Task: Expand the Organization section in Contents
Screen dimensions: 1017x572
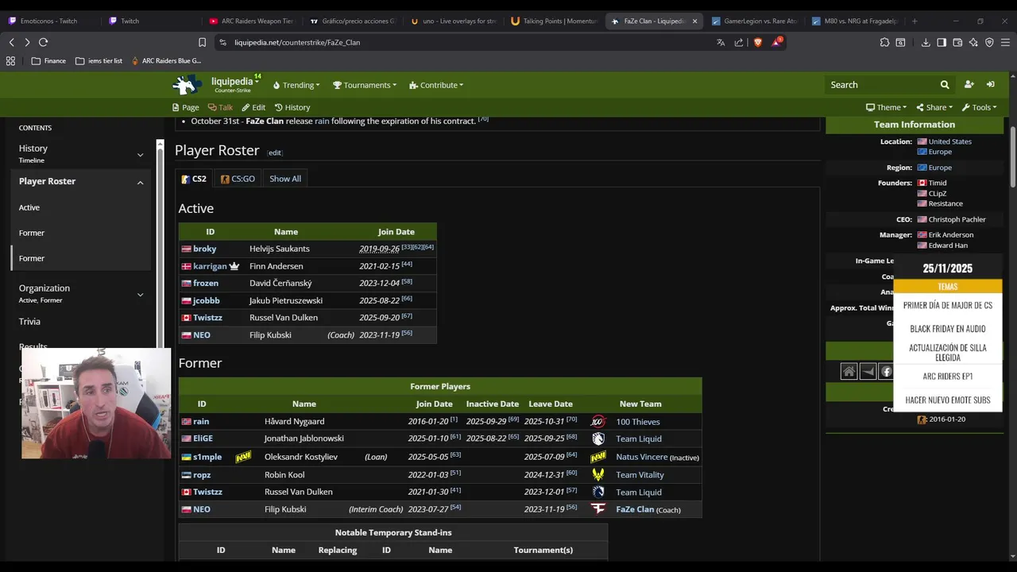Action: (141, 294)
